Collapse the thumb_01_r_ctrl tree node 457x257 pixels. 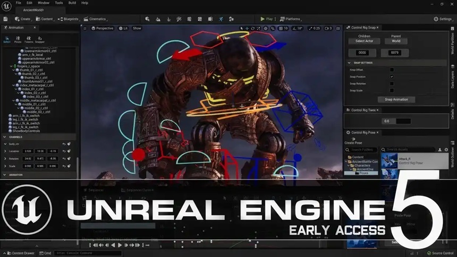pos(13,70)
